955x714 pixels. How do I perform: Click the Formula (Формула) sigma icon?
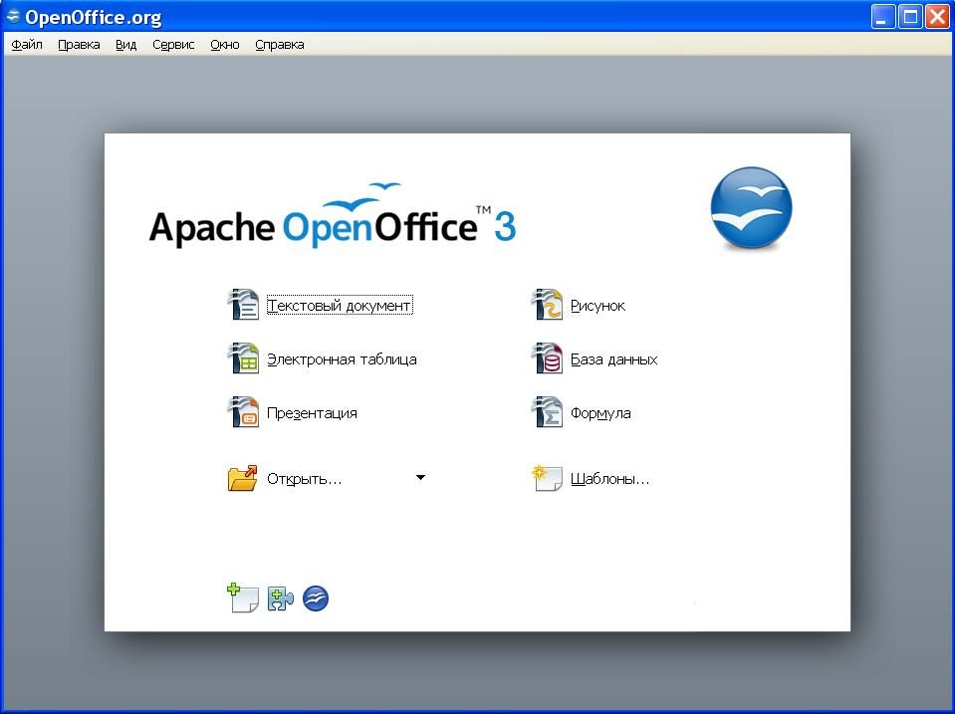[x=548, y=412]
